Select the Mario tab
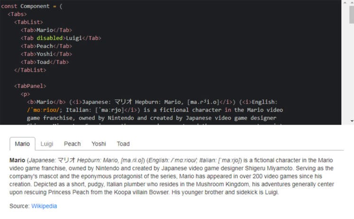This screenshot has height=219, width=354. coord(22,144)
